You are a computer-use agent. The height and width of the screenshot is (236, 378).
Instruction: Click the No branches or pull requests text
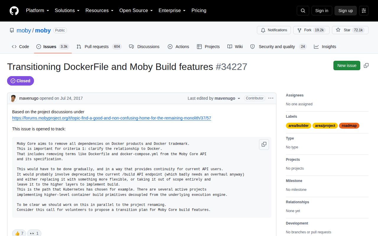pyautogui.click(x=309, y=232)
